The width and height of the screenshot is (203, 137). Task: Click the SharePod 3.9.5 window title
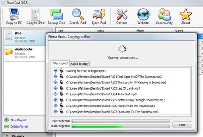(17, 3)
